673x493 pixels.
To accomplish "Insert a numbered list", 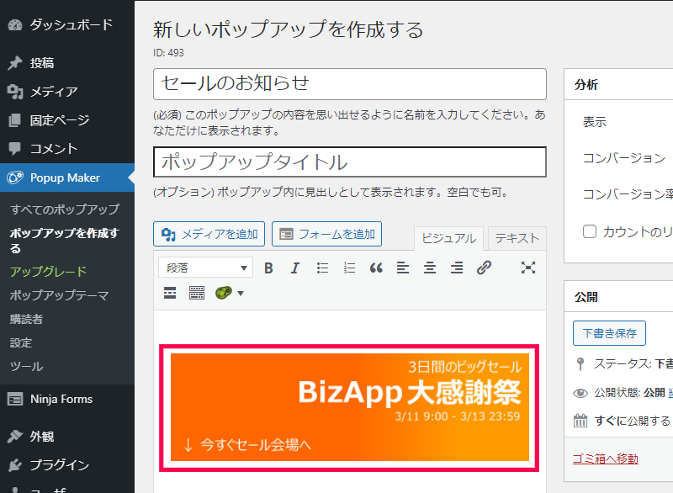I will [349, 268].
